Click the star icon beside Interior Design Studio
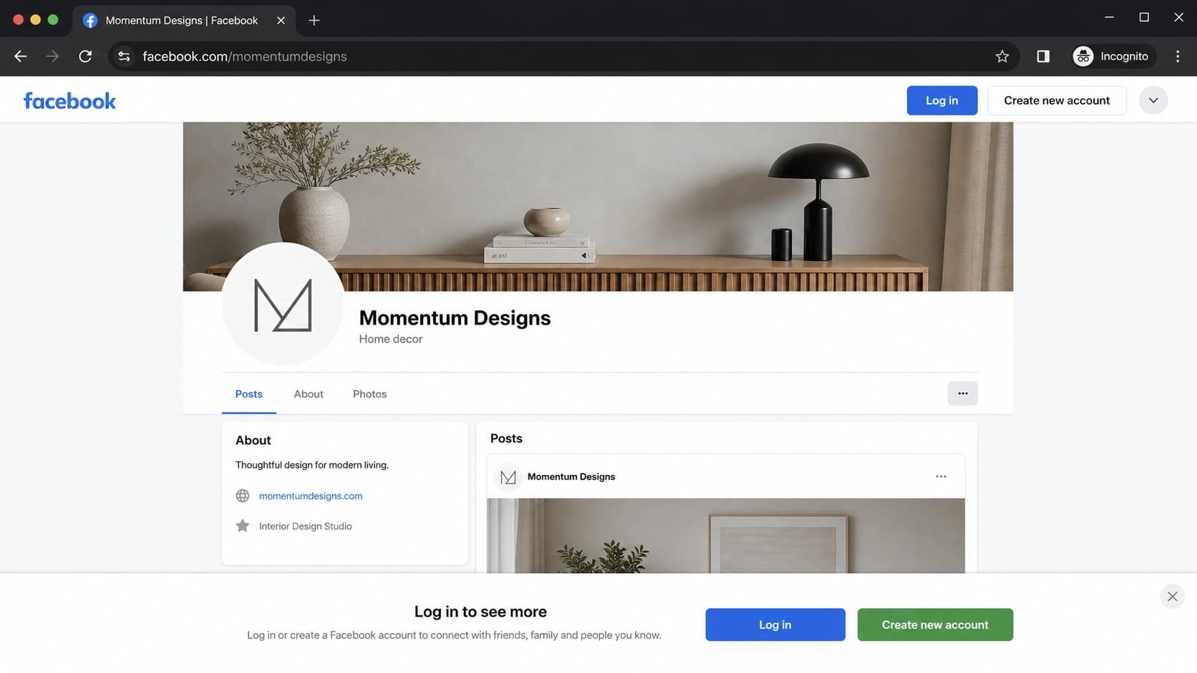Viewport: 1197px width, 673px height. click(x=243, y=526)
